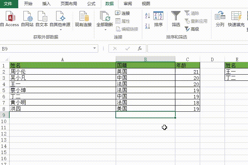248x165 pixels.
Task: Select age cell 18
Action: (188, 102)
